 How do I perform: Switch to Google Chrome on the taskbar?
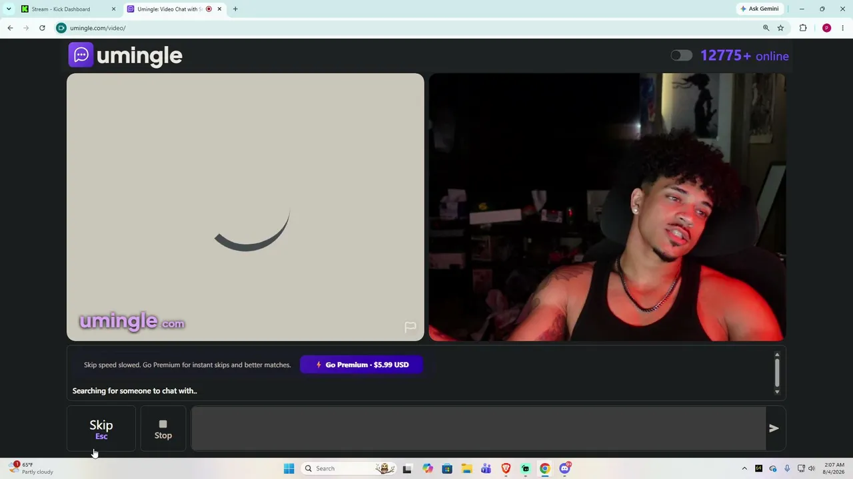coord(544,468)
